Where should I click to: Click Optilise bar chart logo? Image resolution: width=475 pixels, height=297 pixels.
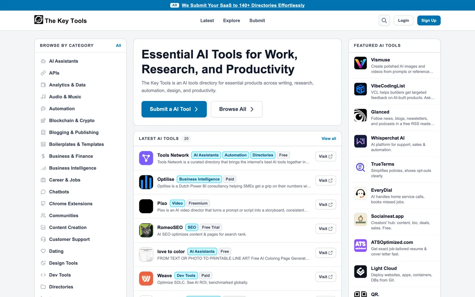(146, 182)
